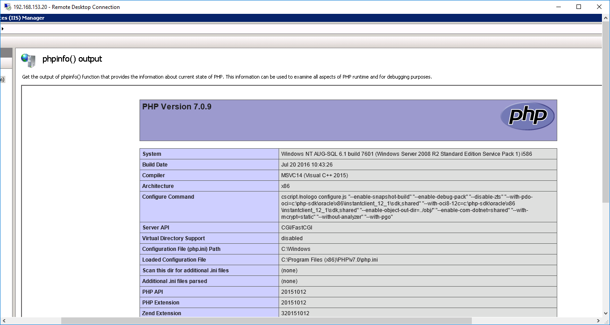Select the 'phpinfo() output' page title
Viewport: 610px width, 325px height.
coord(72,59)
